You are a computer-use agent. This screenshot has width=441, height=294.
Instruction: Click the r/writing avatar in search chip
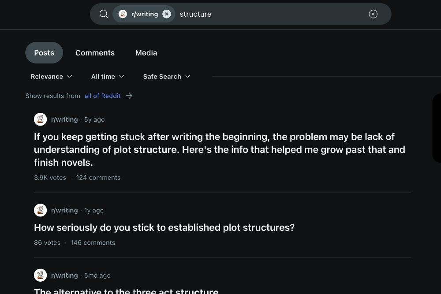point(123,14)
